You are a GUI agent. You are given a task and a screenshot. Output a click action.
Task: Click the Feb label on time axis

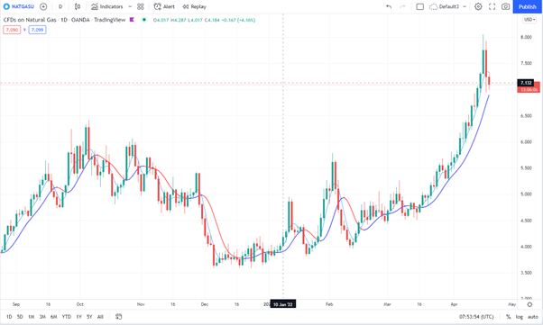tap(329, 304)
